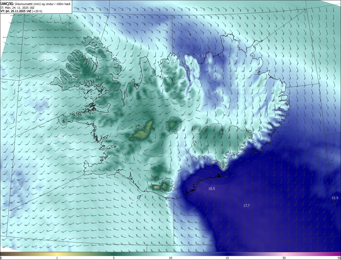The width and height of the screenshot is (341, 260).
Task: Click the 8.0 value west of the Westfjords
Action: pos(37,67)
